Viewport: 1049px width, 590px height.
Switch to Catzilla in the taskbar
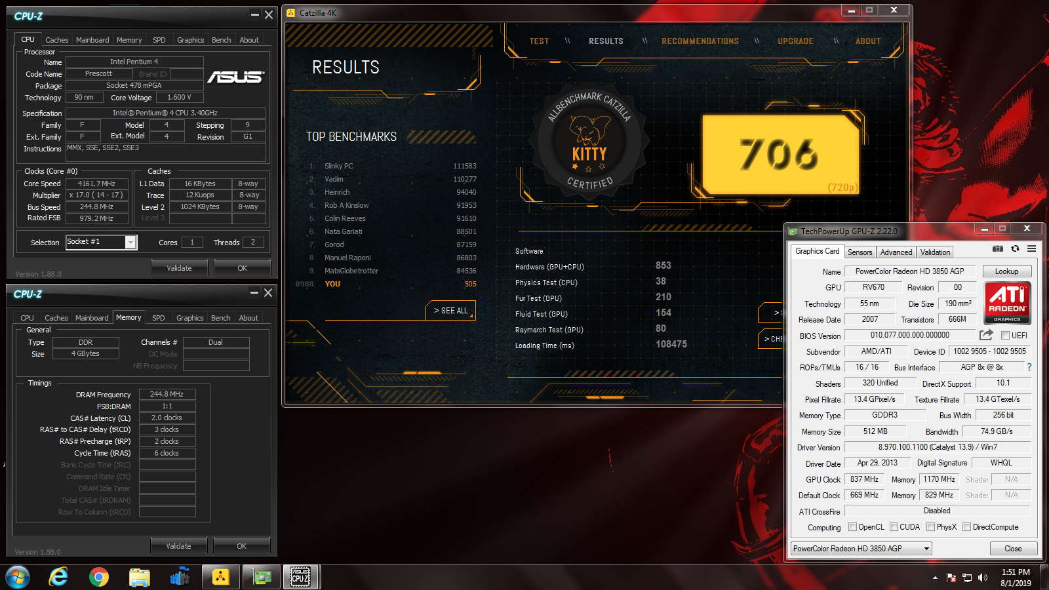[x=221, y=577]
